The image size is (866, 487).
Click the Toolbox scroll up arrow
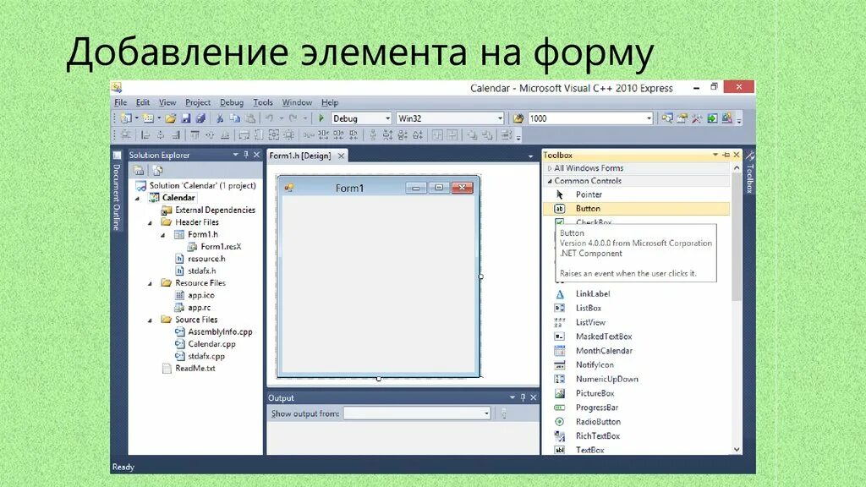tap(737, 168)
